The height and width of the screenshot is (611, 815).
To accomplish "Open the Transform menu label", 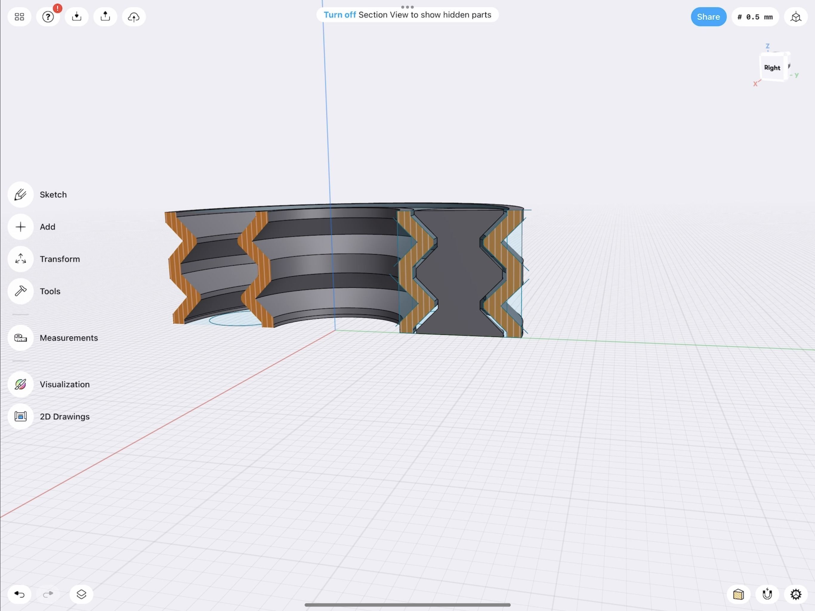I will pyautogui.click(x=60, y=259).
